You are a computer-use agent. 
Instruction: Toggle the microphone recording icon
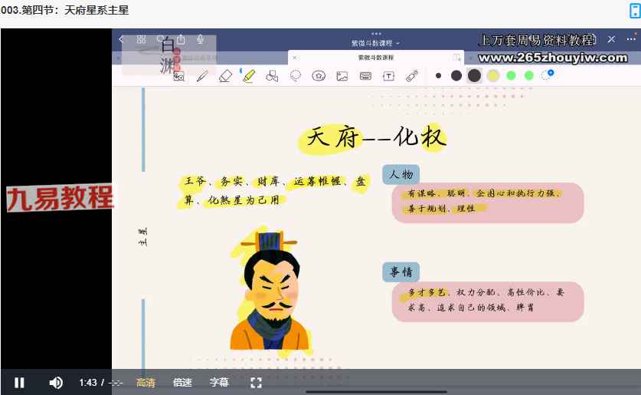(x=201, y=39)
